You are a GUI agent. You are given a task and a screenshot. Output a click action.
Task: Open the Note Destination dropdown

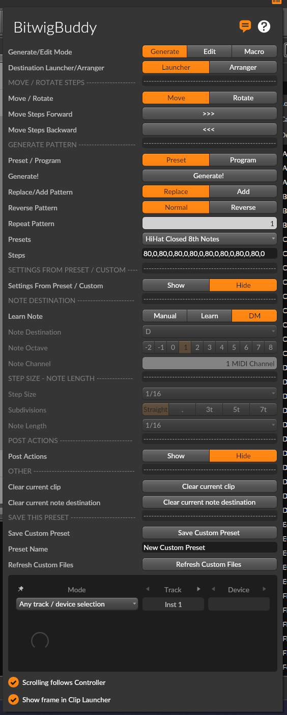point(210,332)
